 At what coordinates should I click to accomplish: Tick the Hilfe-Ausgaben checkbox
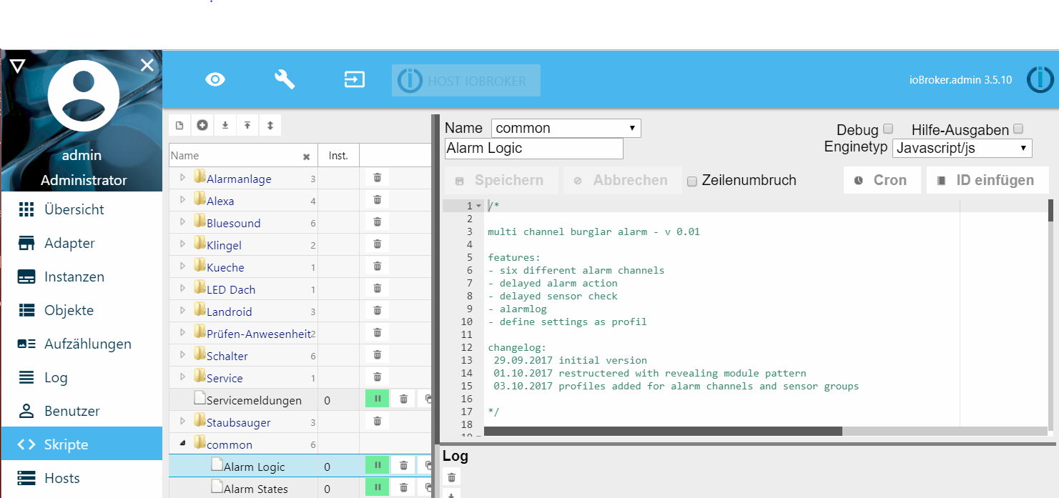1018,129
